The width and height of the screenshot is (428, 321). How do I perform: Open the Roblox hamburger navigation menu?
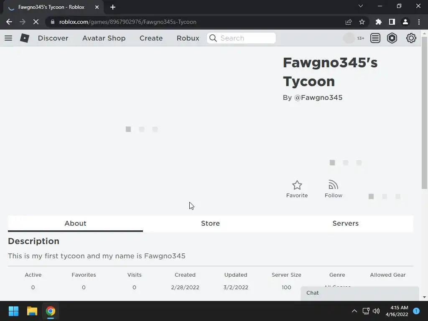[8, 38]
